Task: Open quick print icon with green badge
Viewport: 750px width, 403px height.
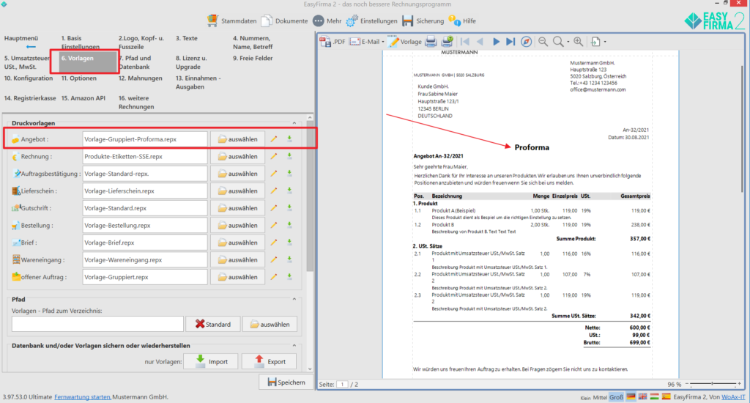Action: pos(448,42)
